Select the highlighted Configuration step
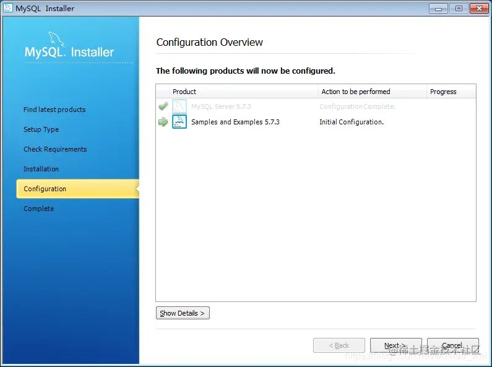 click(77, 189)
